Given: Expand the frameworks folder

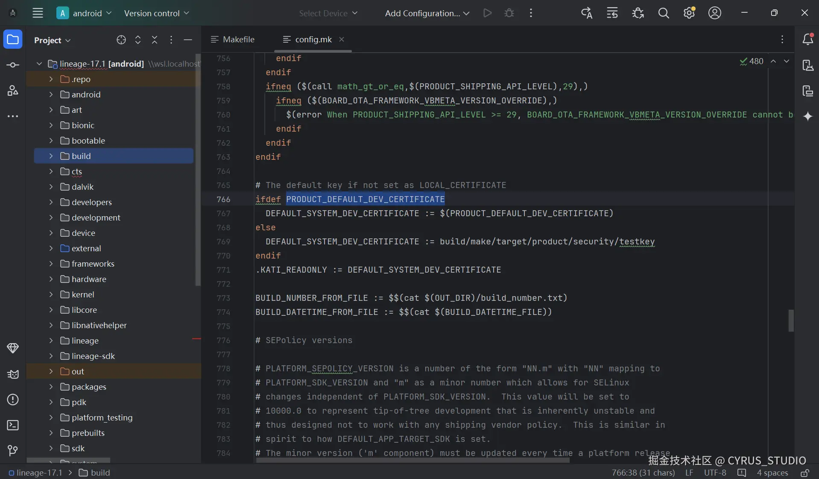Looking at the screenshot, I should [51, 264].
